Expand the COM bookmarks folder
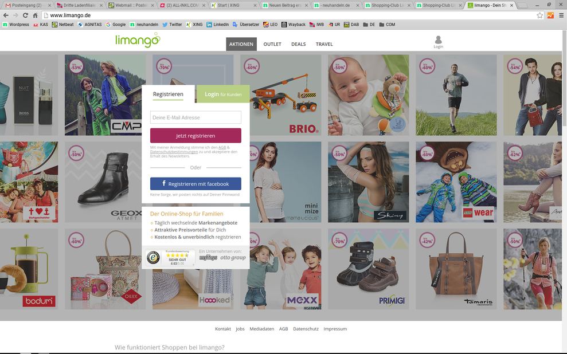 pos(387,25)
